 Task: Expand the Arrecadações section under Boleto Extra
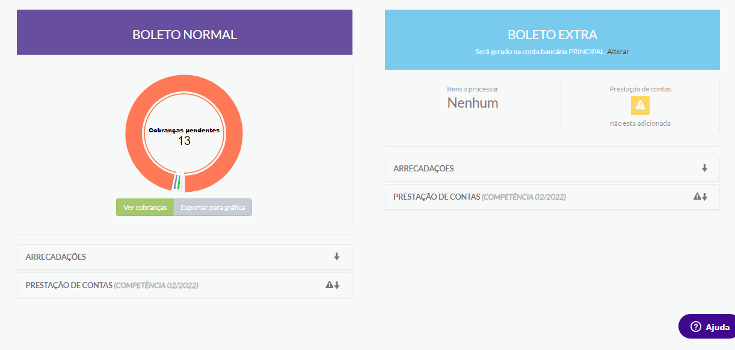pos(423,168)
